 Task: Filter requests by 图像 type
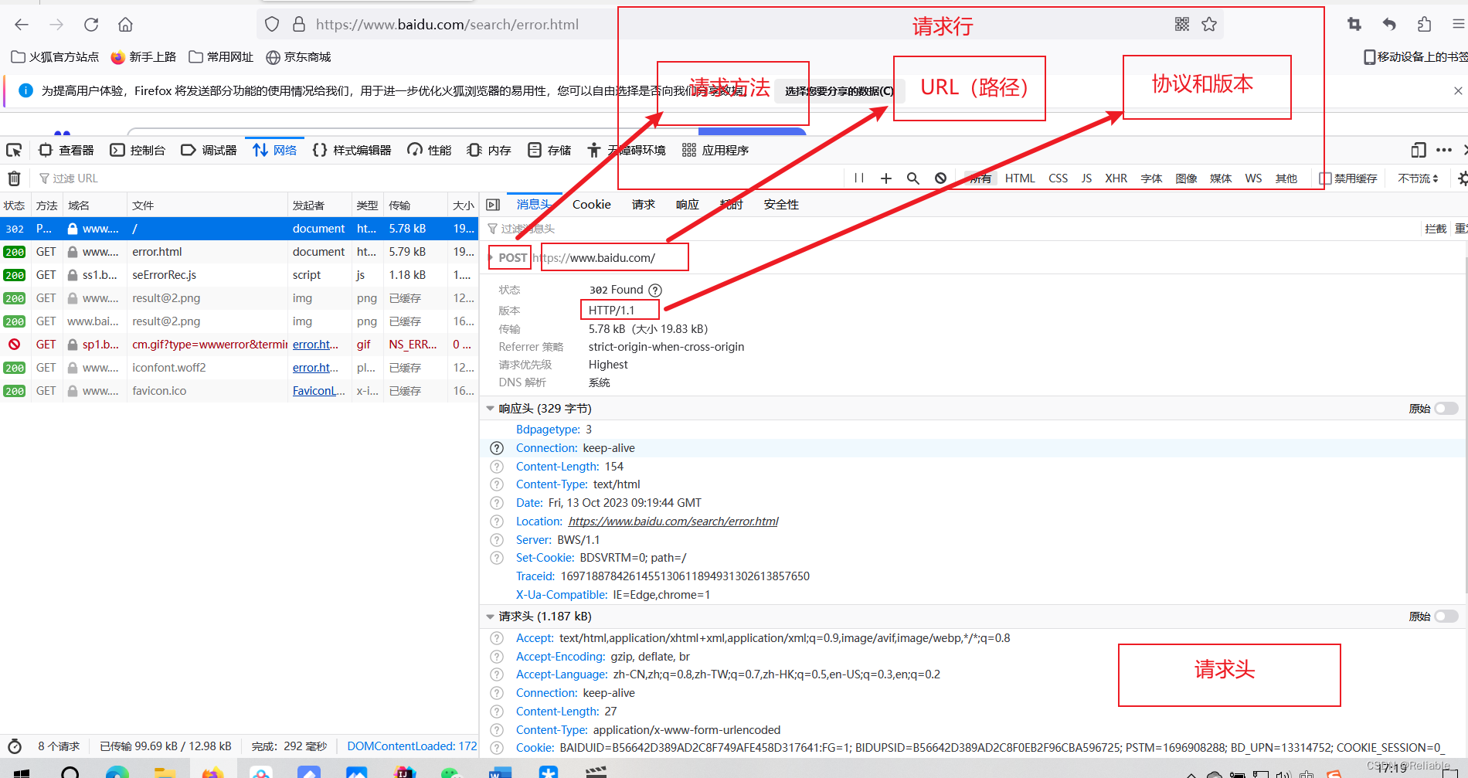coord(1186,178)
